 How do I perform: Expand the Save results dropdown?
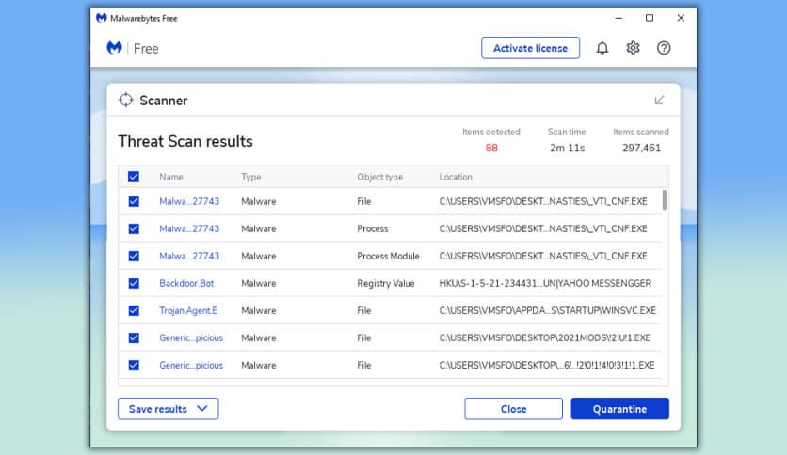pyautogui.click(x=169, y=409)
